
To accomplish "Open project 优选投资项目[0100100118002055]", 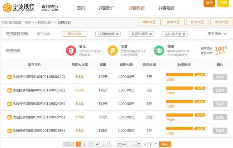I will coord(39,117).
